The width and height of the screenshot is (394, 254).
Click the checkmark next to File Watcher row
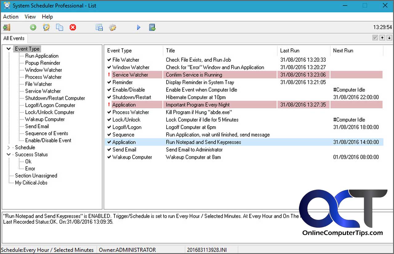[109, 60]
